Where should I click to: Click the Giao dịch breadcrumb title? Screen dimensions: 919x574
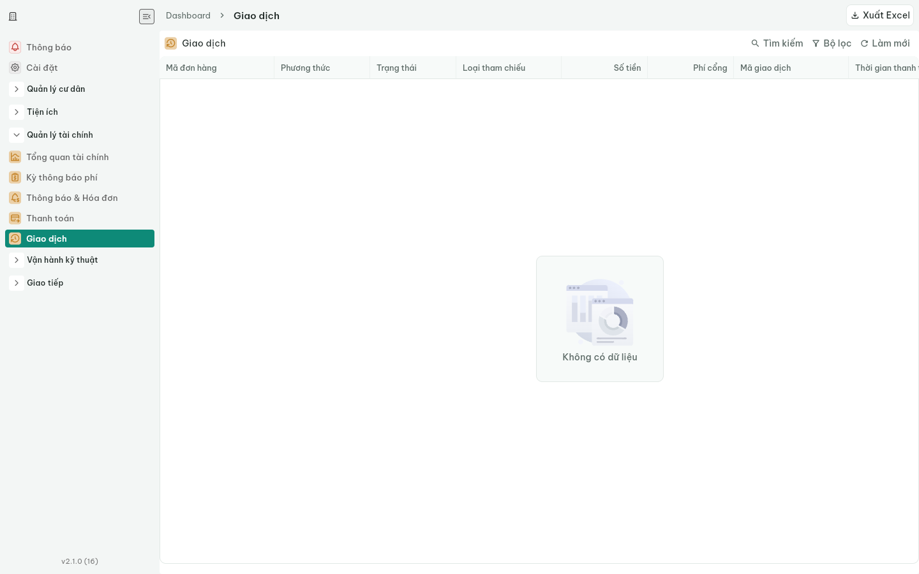point(257,15)
